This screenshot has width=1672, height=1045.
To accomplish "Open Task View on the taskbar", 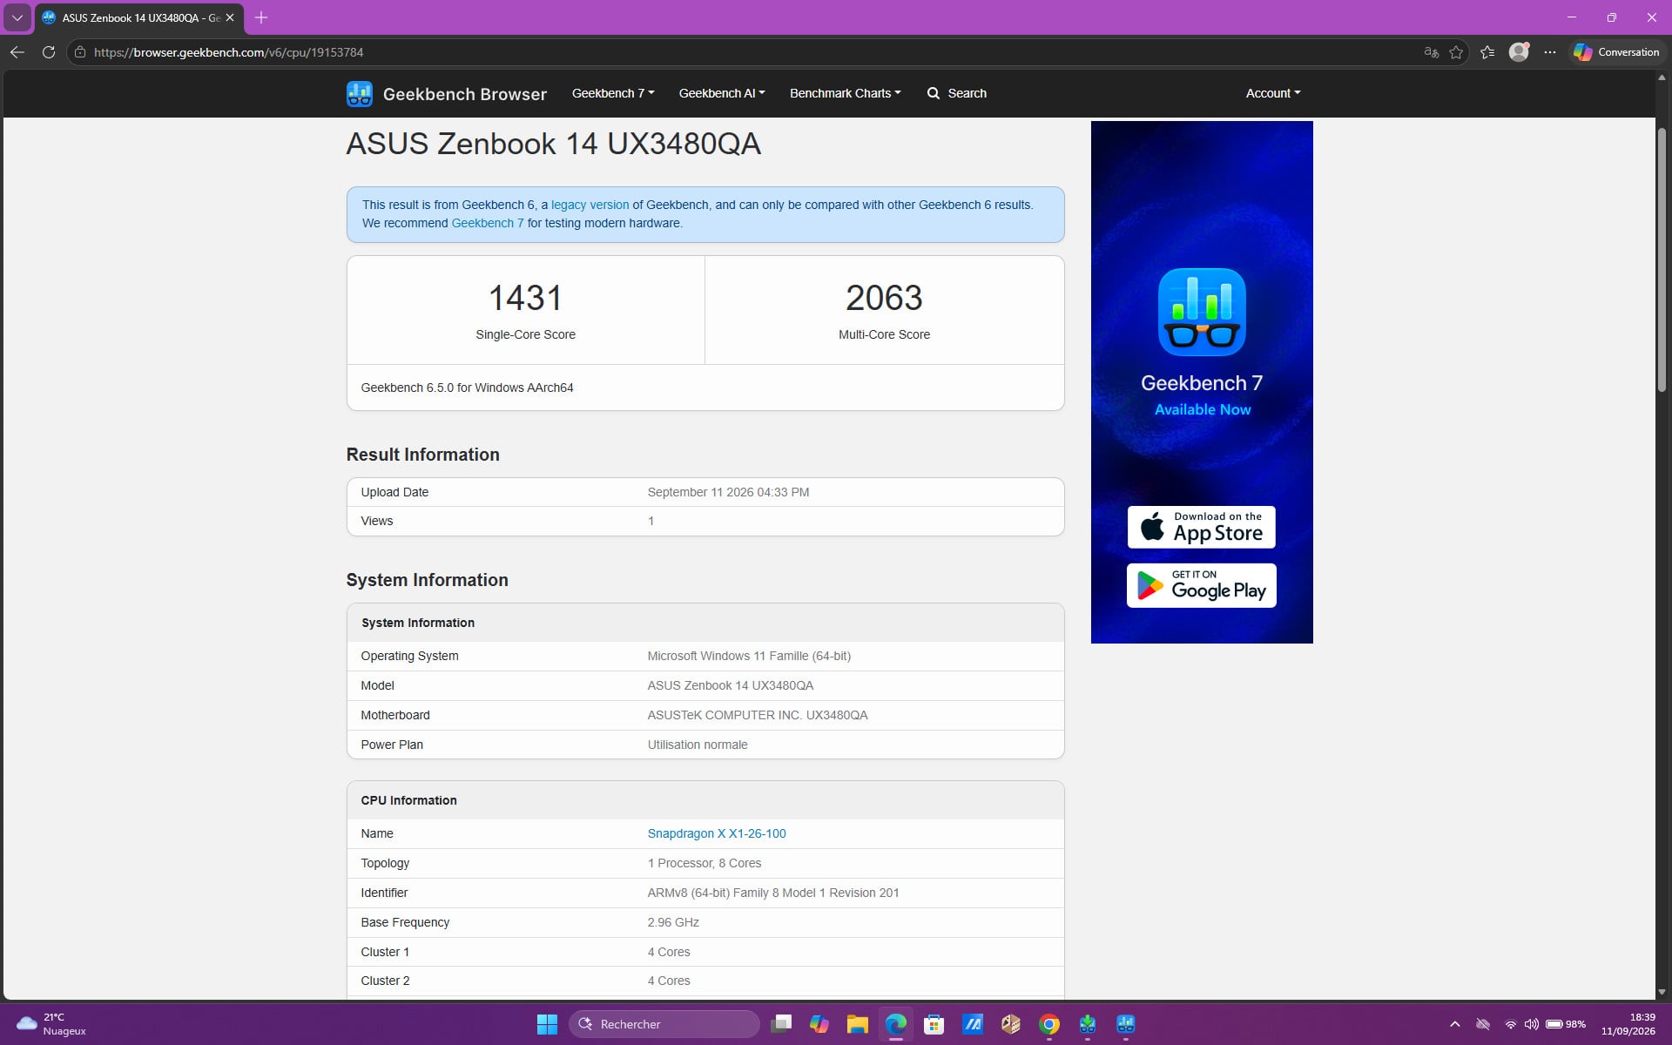I will pos(781,1024).
